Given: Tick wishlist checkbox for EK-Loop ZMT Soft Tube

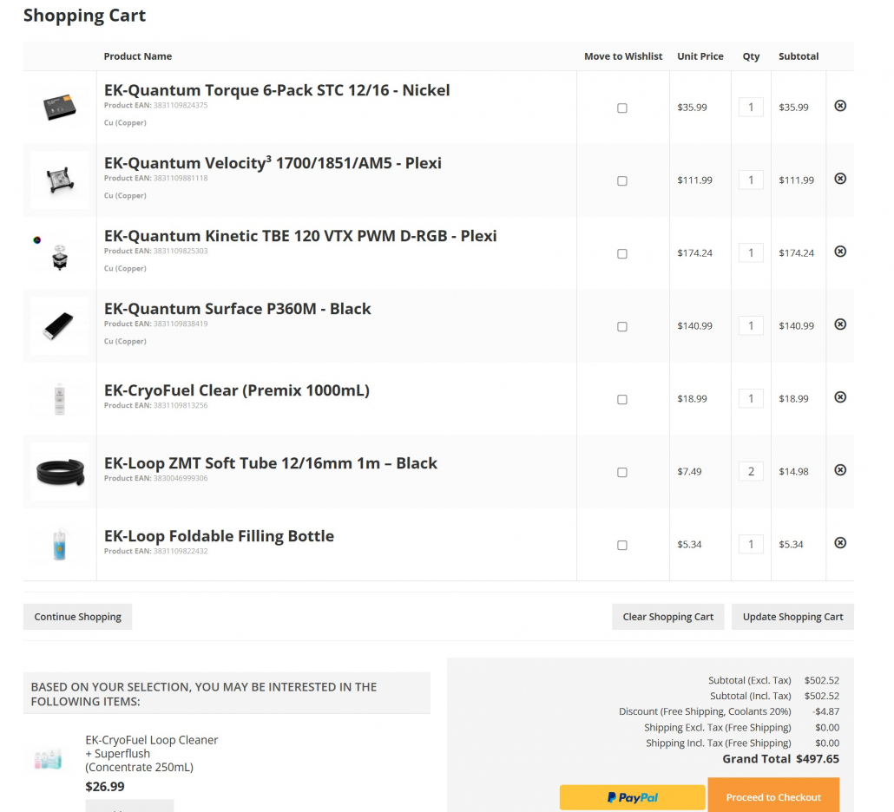Looking at the screenshot, I should (622, 473).
